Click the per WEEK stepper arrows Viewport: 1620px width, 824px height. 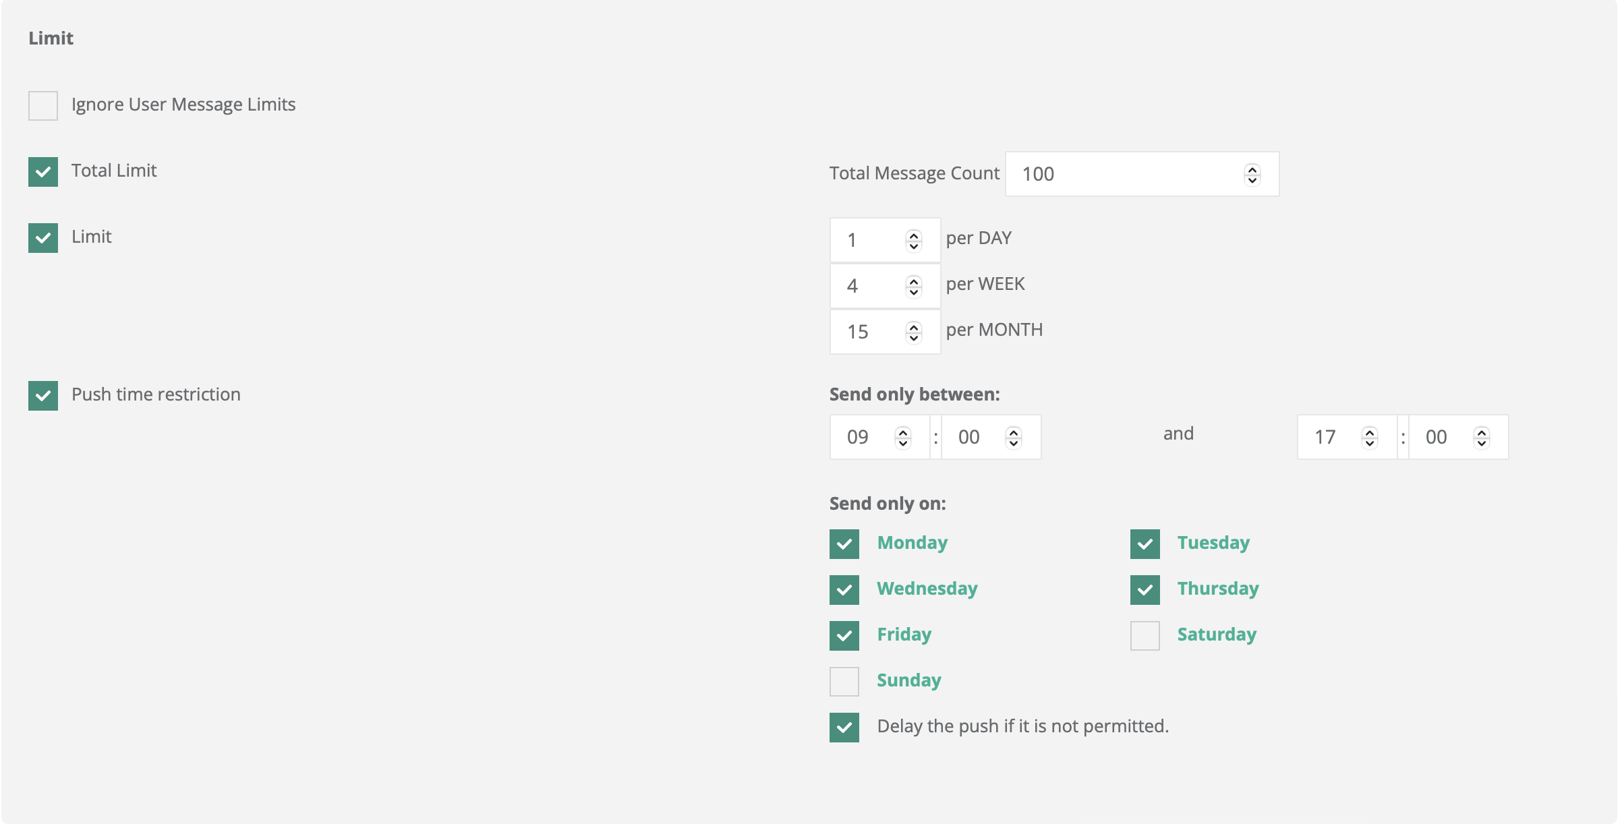[x=913, y=287]
